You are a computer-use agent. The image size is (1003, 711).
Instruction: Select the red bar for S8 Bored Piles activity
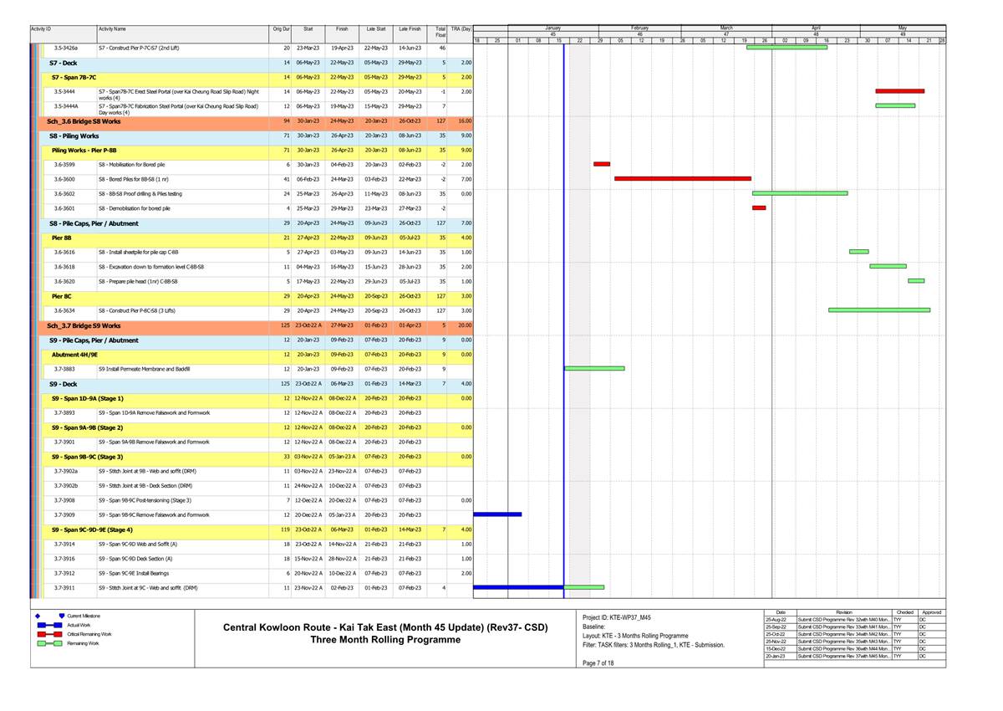point(682,178)
